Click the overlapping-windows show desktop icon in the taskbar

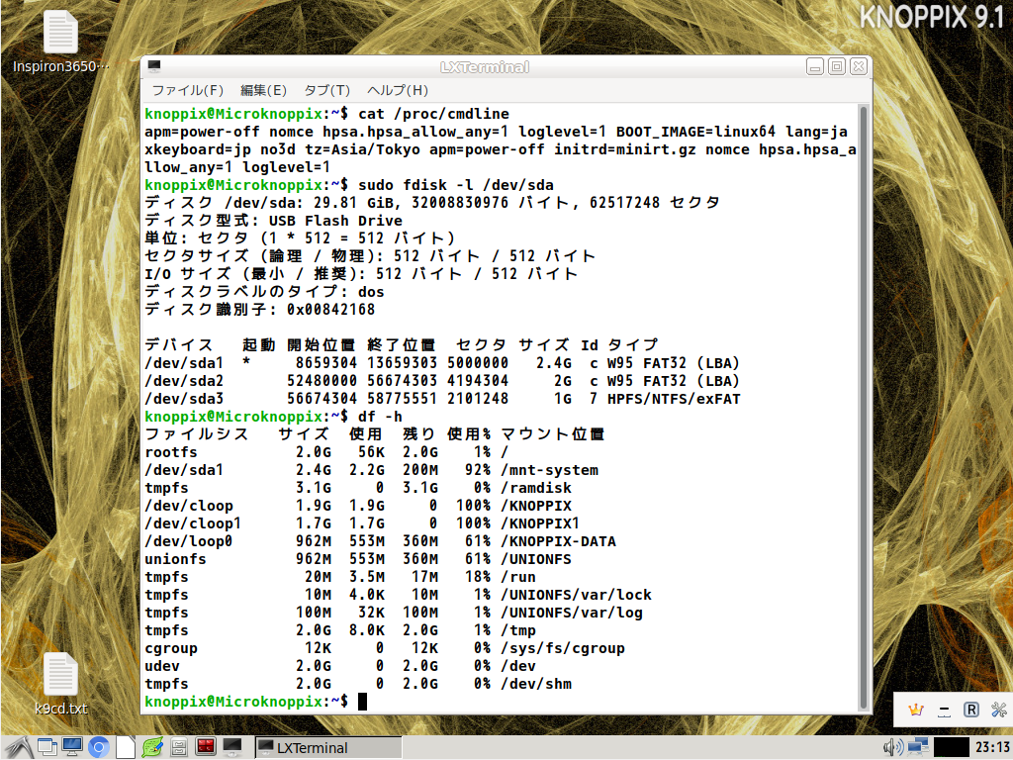46,748
